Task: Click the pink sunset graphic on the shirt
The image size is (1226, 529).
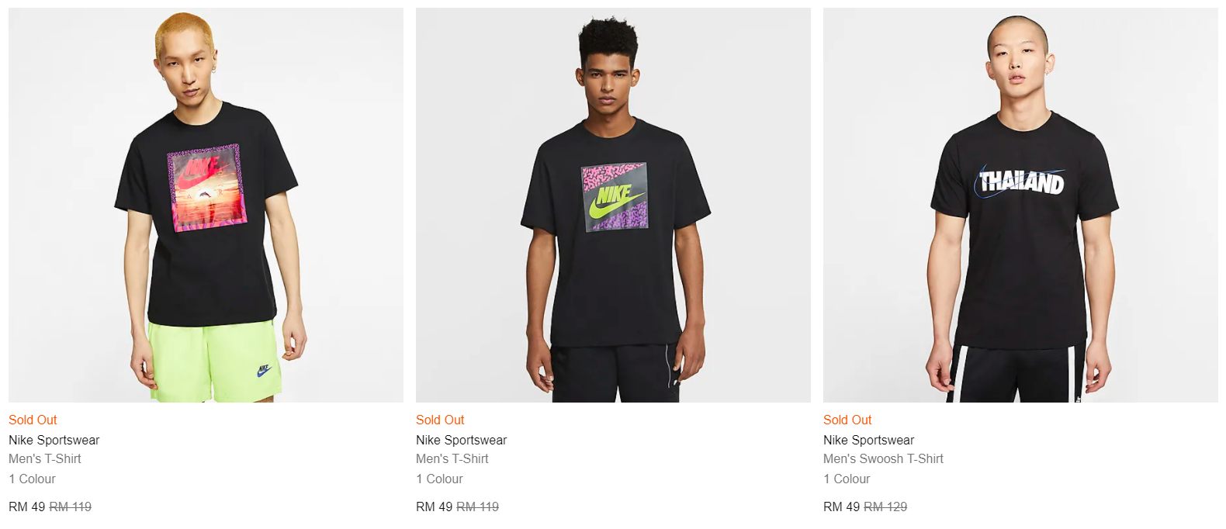Action: click(206, 187)
